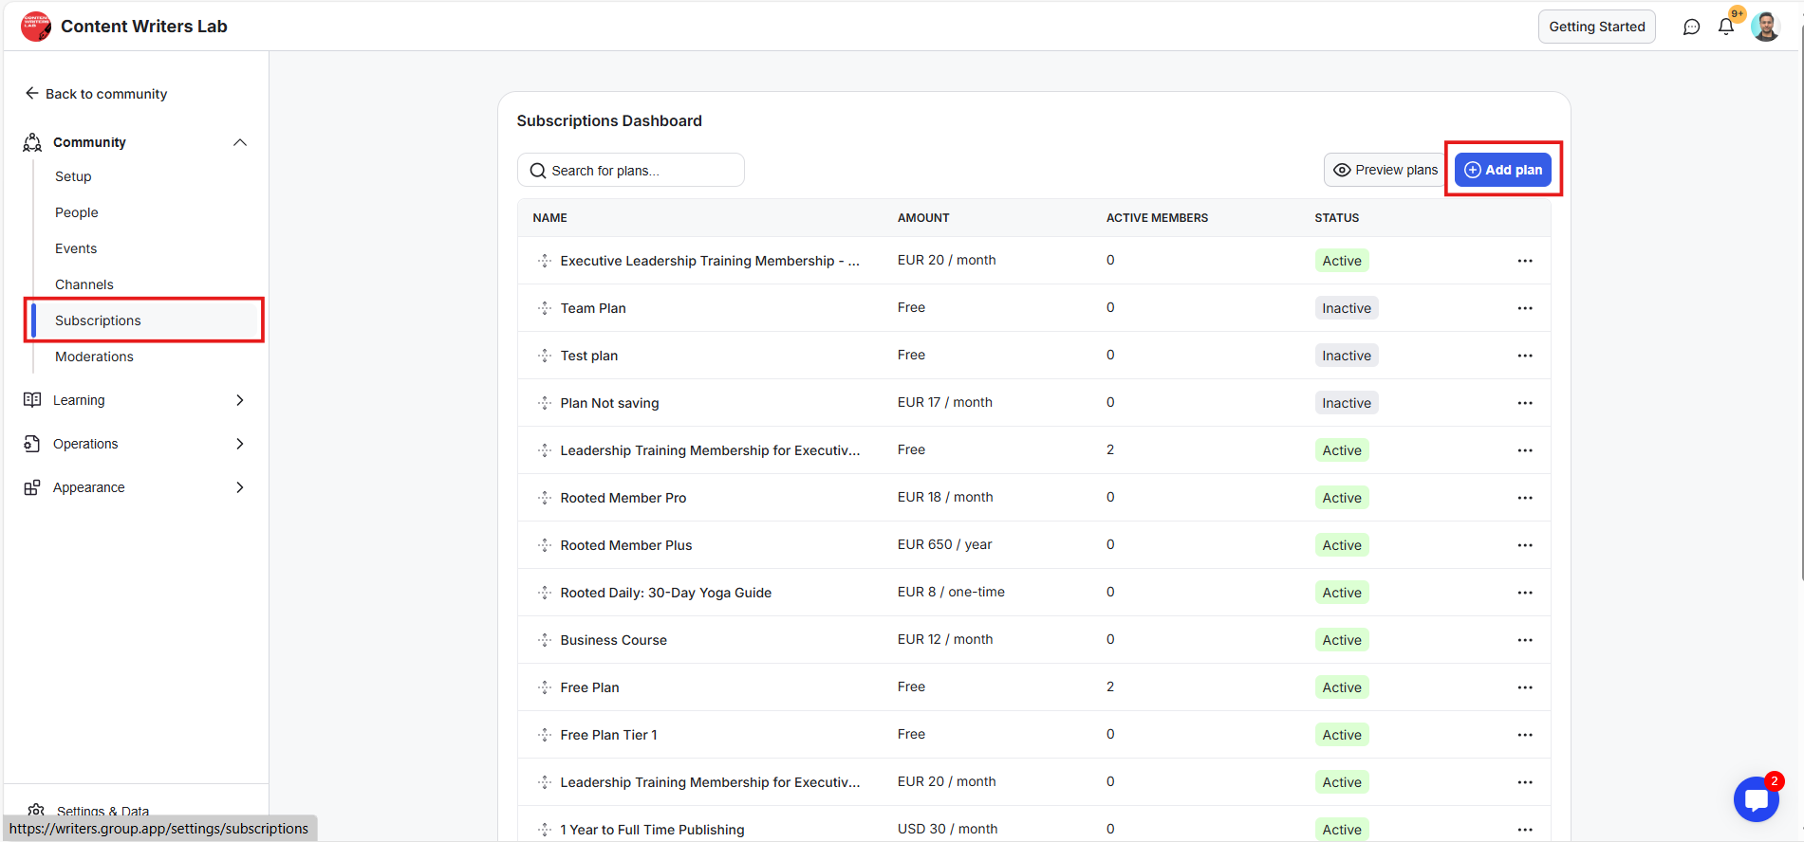Image resolution: width=1804 pixels, height=842 pixels.
Task: Open the notifications bell icon
Action: 1726,27
